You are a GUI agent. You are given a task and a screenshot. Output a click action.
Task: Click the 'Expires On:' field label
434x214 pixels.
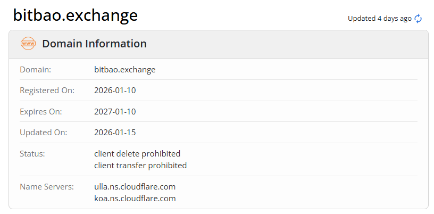coord(41,112)
